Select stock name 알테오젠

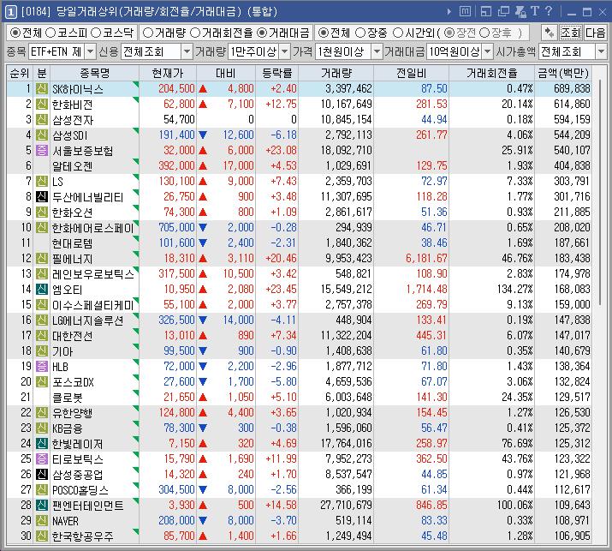point(73,166)
